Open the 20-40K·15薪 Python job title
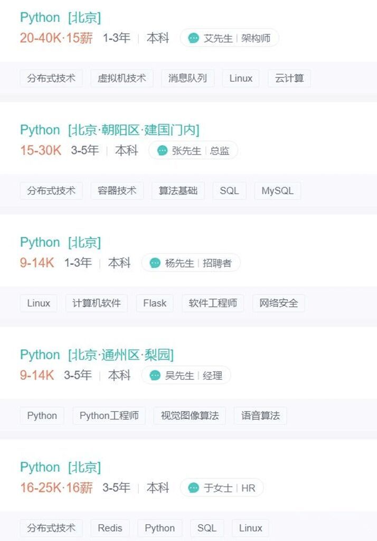This screenshot has width=377, height=541. point(60,17)
